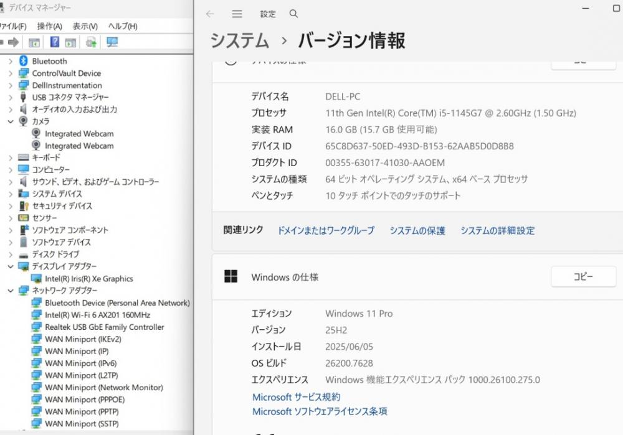Viewport: 623px width, 435px height.
Task: Collapse the ネットワーク アダプター category
Action: (10, 291)
